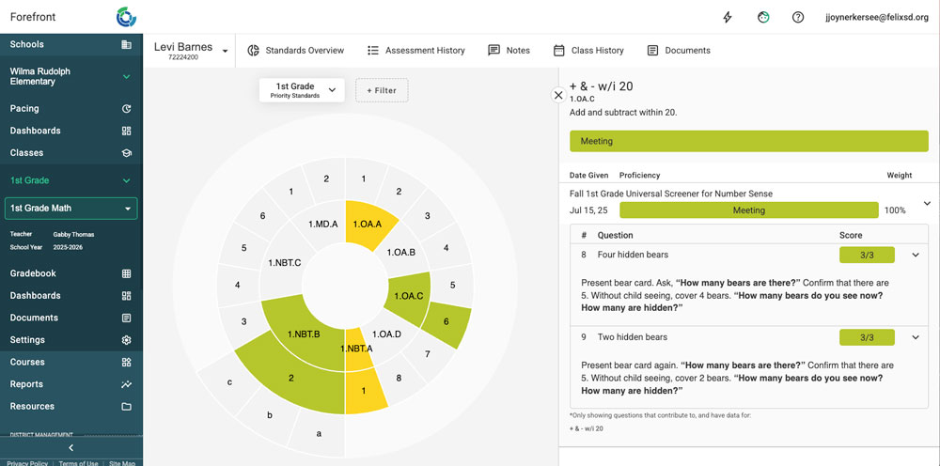Open the 1st Grade Math class selector
940x466 pixels.
pyautogui.click(x=71, y=209)
